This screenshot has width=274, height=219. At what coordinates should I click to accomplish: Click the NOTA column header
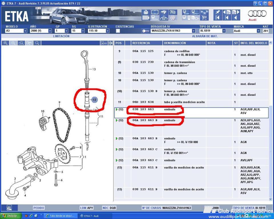click(219, 43)
